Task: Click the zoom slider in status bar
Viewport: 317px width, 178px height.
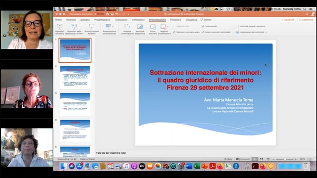Action: (285, 159)
